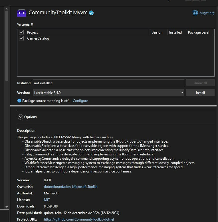Uncheck the GamesCatalog project checkbox

click(21, 38)
